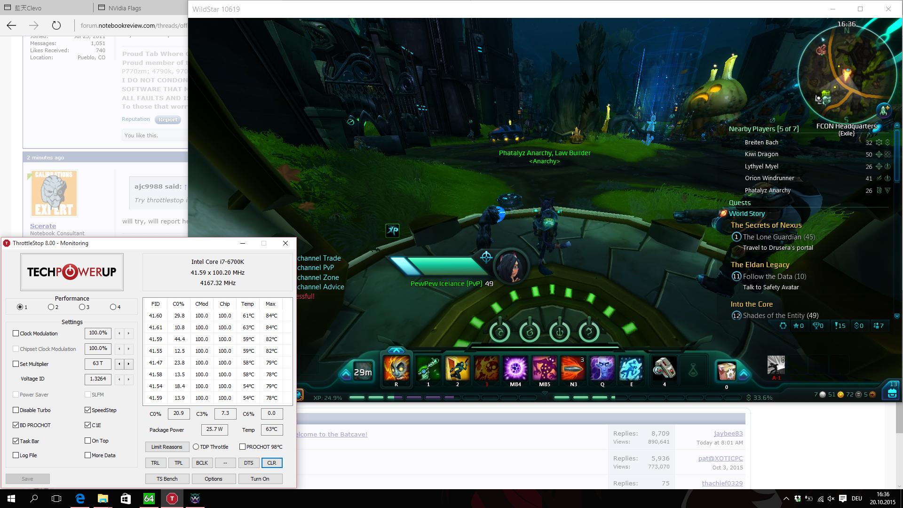The width and height of the screenshot is (903, 508).
Task: Activate WildStar ability in slot 2
Action: (457, 368)
